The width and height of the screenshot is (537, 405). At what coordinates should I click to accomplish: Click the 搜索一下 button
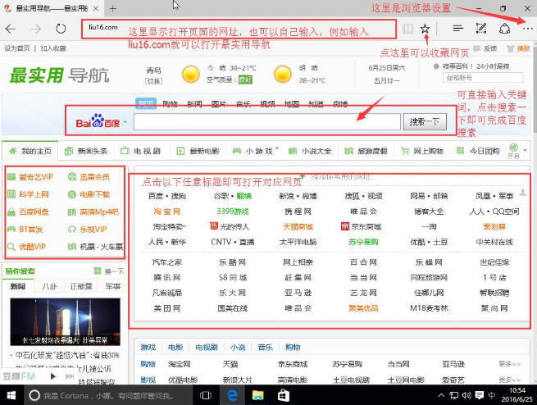coord(425,122)
